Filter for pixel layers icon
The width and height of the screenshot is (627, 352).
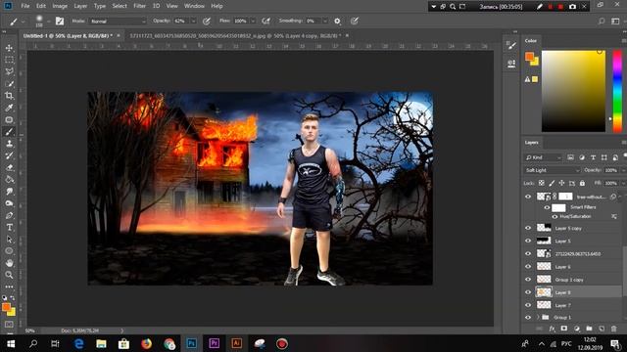570,157
